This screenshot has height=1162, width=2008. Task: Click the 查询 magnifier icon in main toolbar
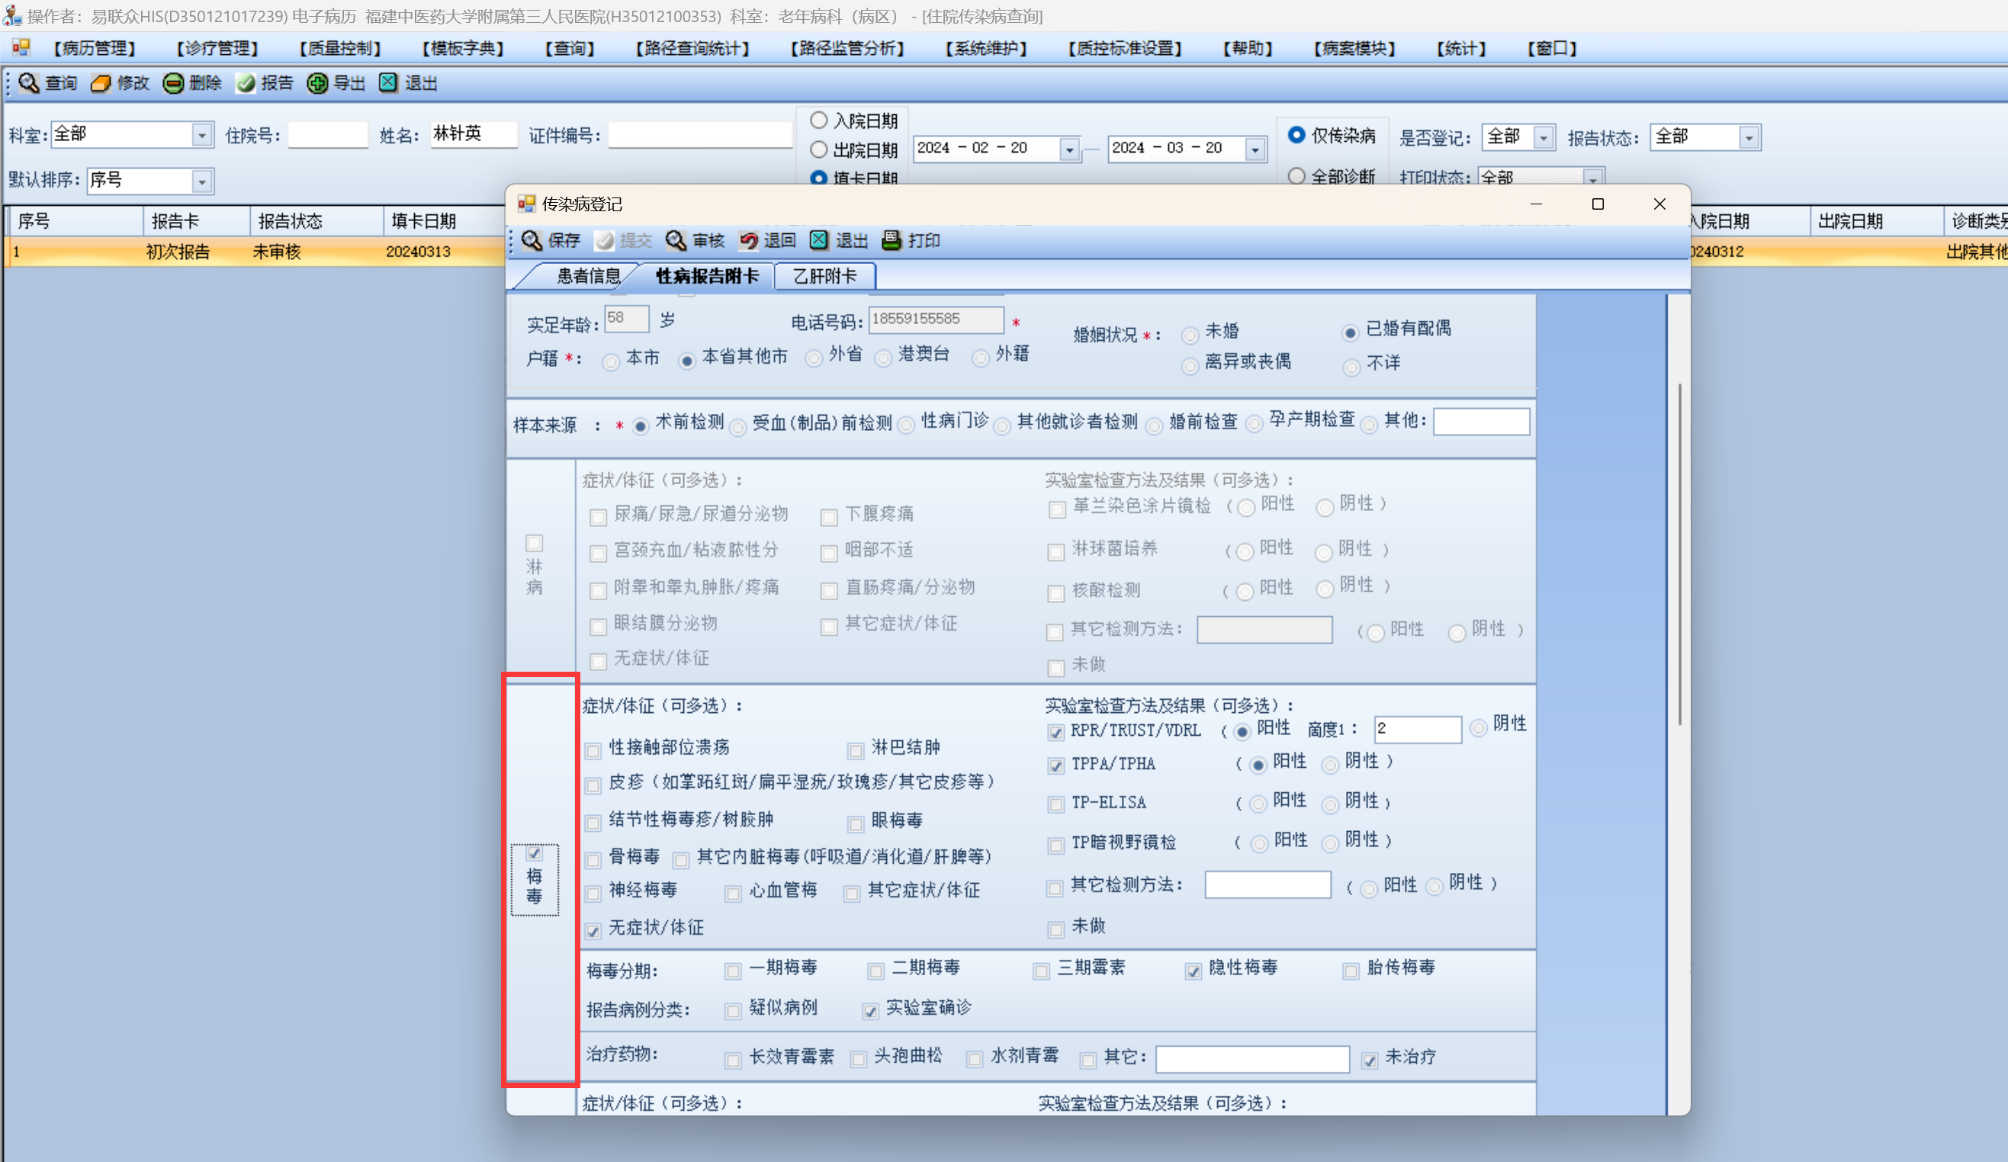pos(29,83)
